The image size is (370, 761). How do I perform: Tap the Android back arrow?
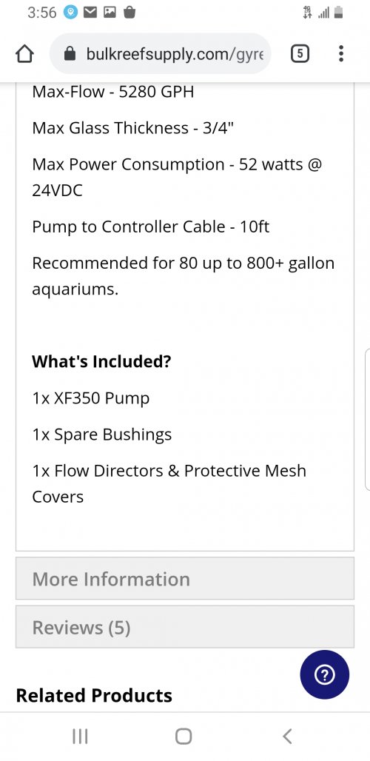287,737
